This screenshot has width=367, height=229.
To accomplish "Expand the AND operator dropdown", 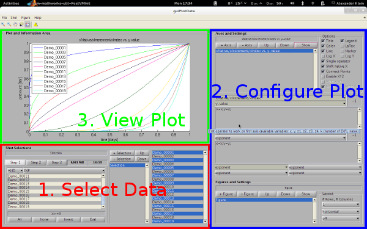I will point(15,170).
